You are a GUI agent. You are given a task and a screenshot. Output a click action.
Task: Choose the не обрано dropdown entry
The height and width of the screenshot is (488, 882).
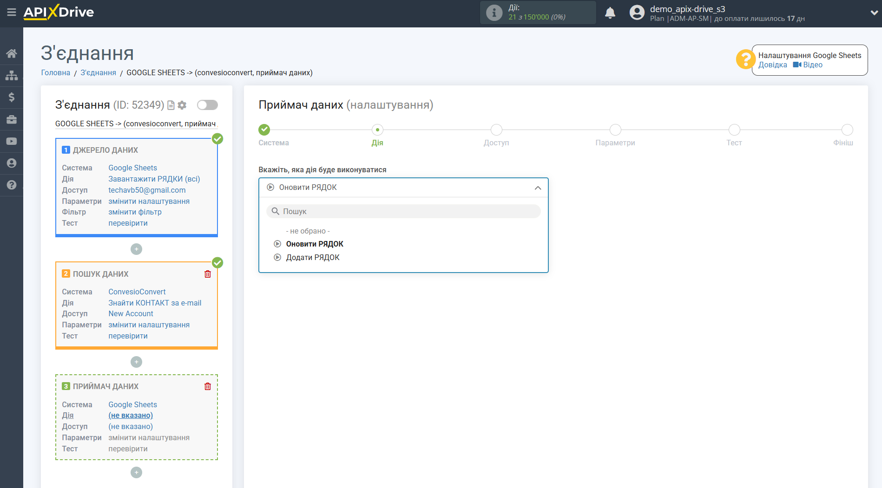(308, 231)
